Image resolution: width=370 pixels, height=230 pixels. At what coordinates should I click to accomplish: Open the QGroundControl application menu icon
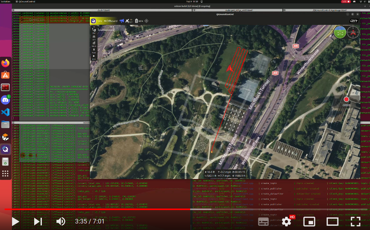pyautogui.click(x=93, y=21)
